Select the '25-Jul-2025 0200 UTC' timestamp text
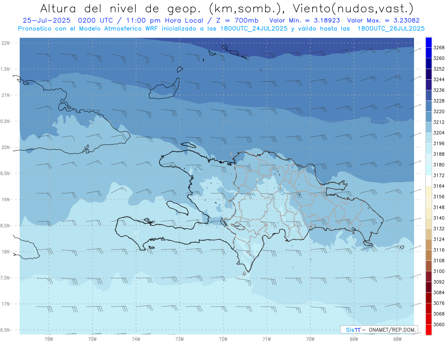Screen dimensions: 446x344 [70, 21]
